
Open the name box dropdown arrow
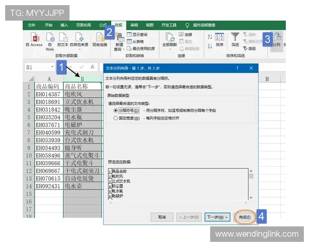click(x=53, y=67)
